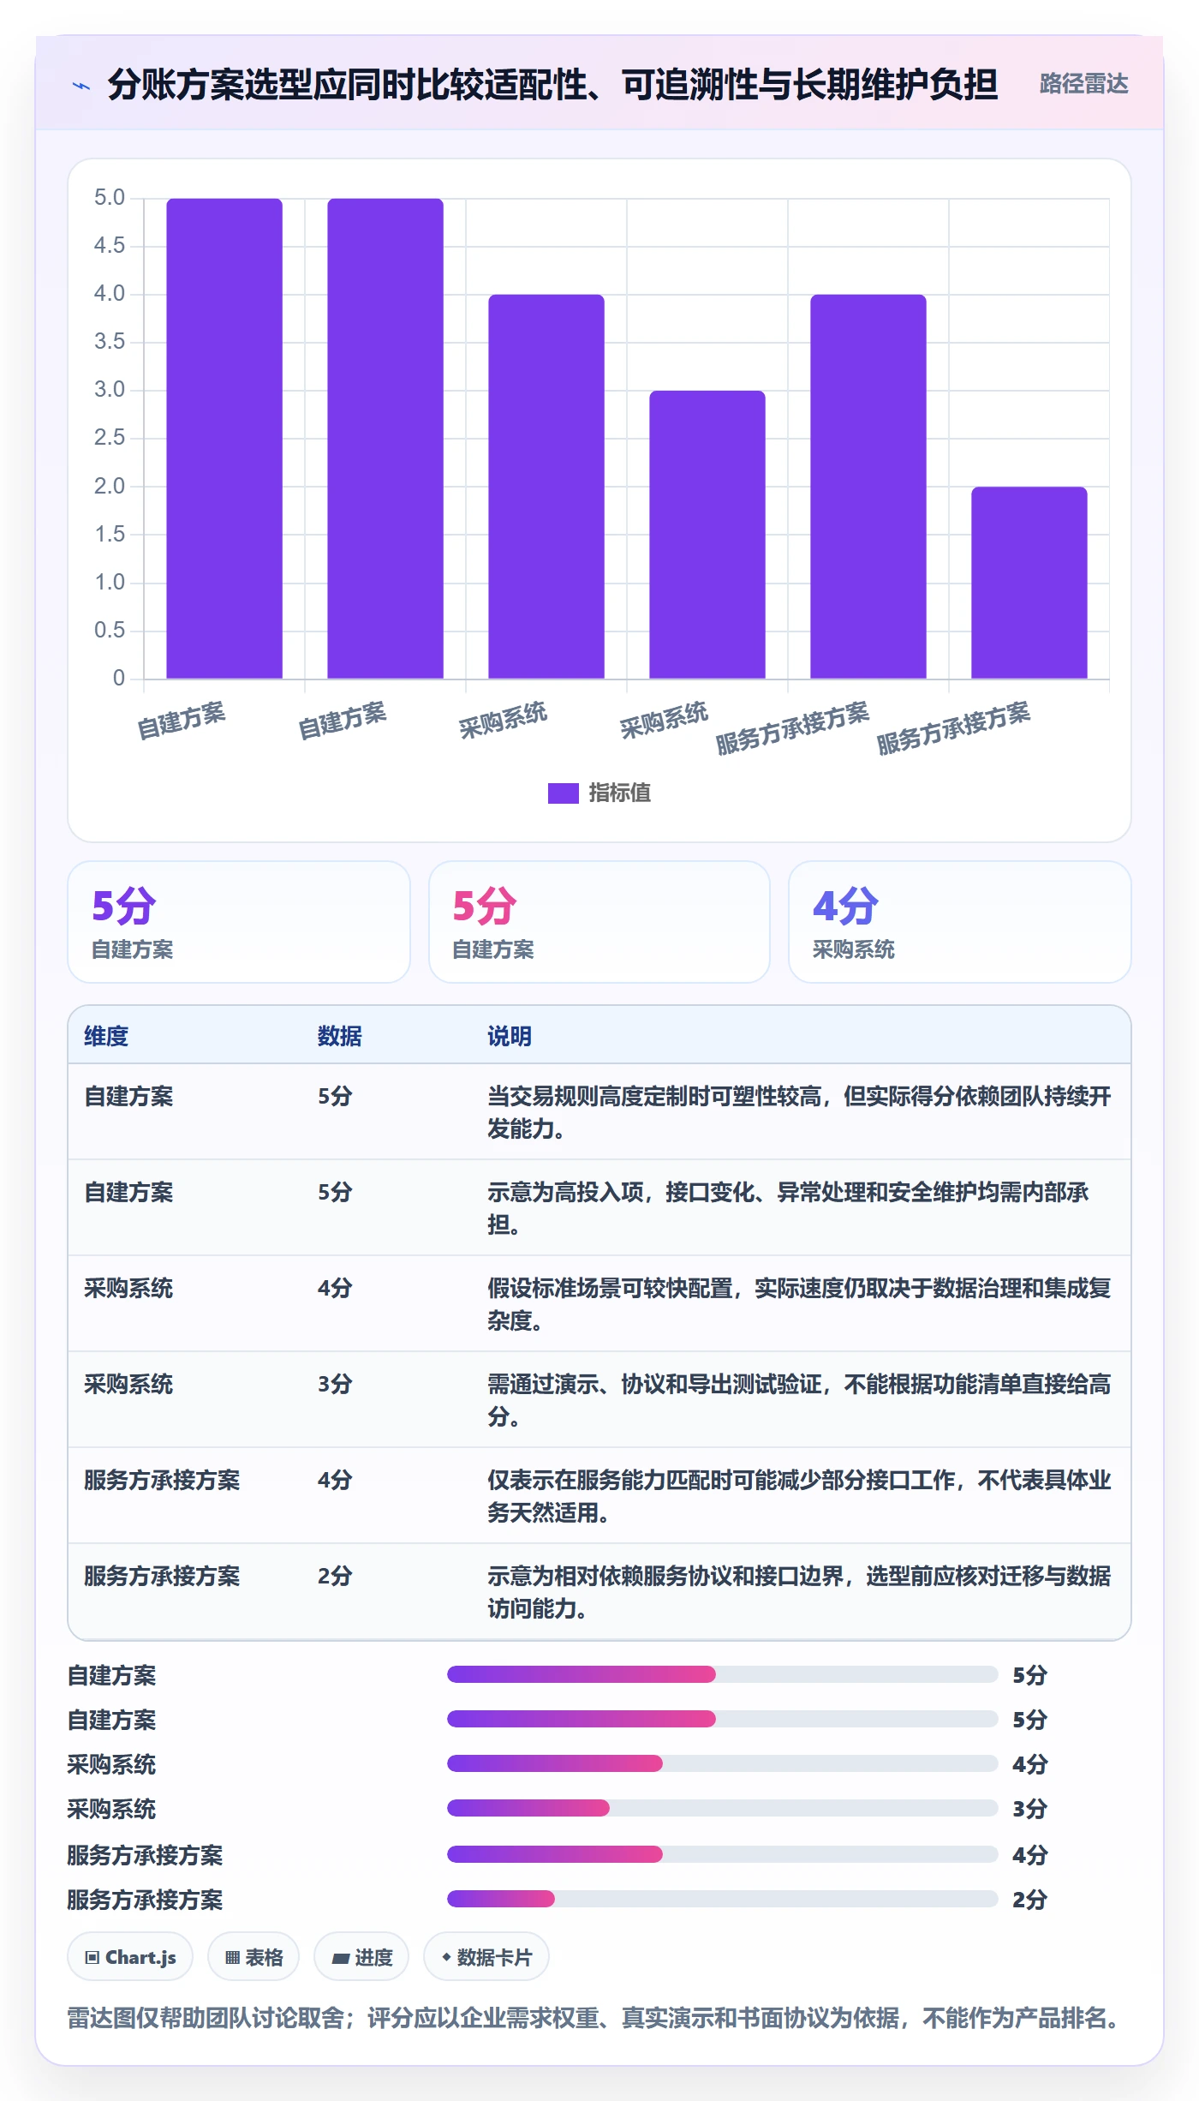Click the lightning icon beside the title
1199x2101 pixels.
(x=81, y=85)
